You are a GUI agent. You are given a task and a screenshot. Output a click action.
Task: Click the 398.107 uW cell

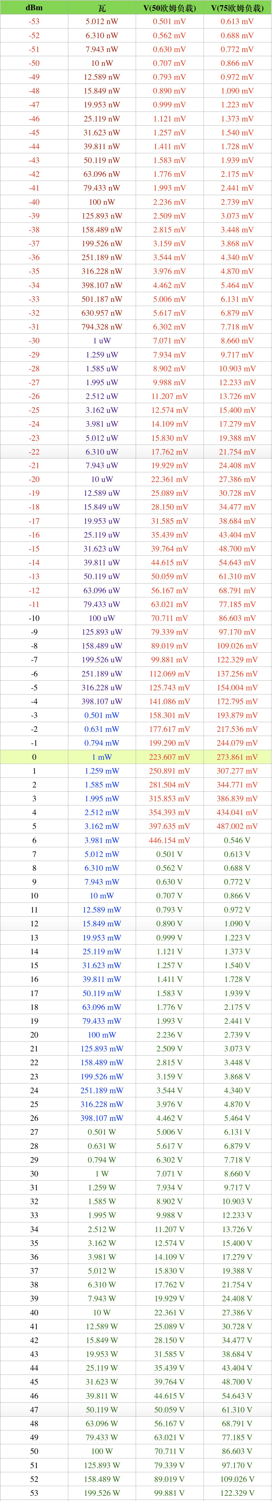102,702
